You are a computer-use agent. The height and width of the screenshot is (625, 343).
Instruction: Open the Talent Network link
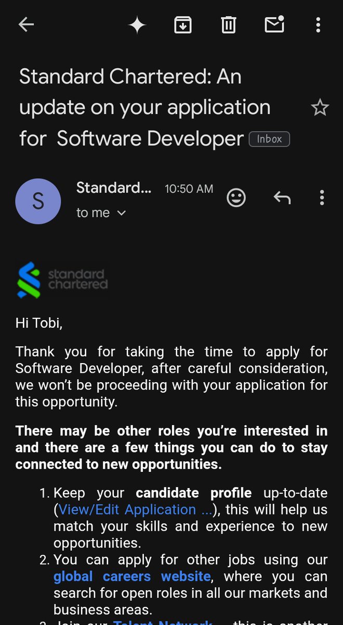coord(163,621)
